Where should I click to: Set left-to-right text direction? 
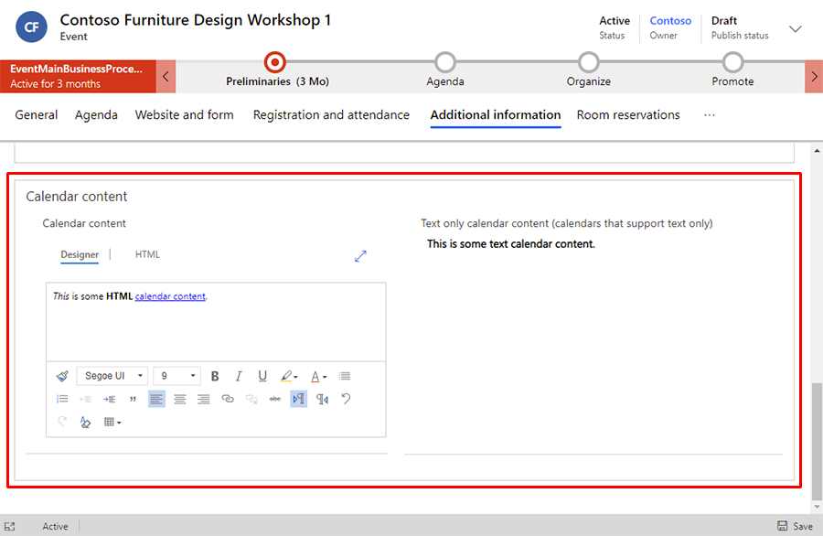(x=299, y=399)
